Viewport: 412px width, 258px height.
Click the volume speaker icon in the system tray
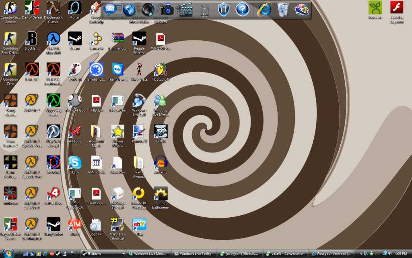click(x=390, y=254)
